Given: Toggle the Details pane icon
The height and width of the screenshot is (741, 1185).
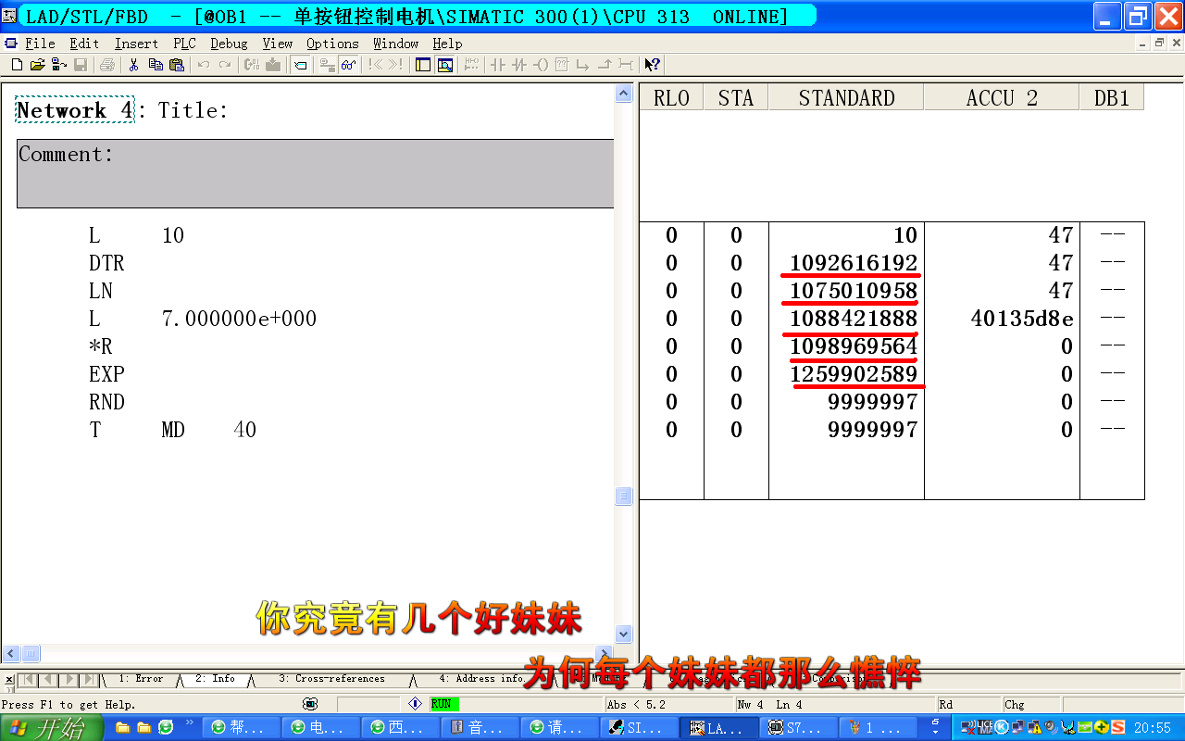Looking at the screenshot, I should click(445, 65).
